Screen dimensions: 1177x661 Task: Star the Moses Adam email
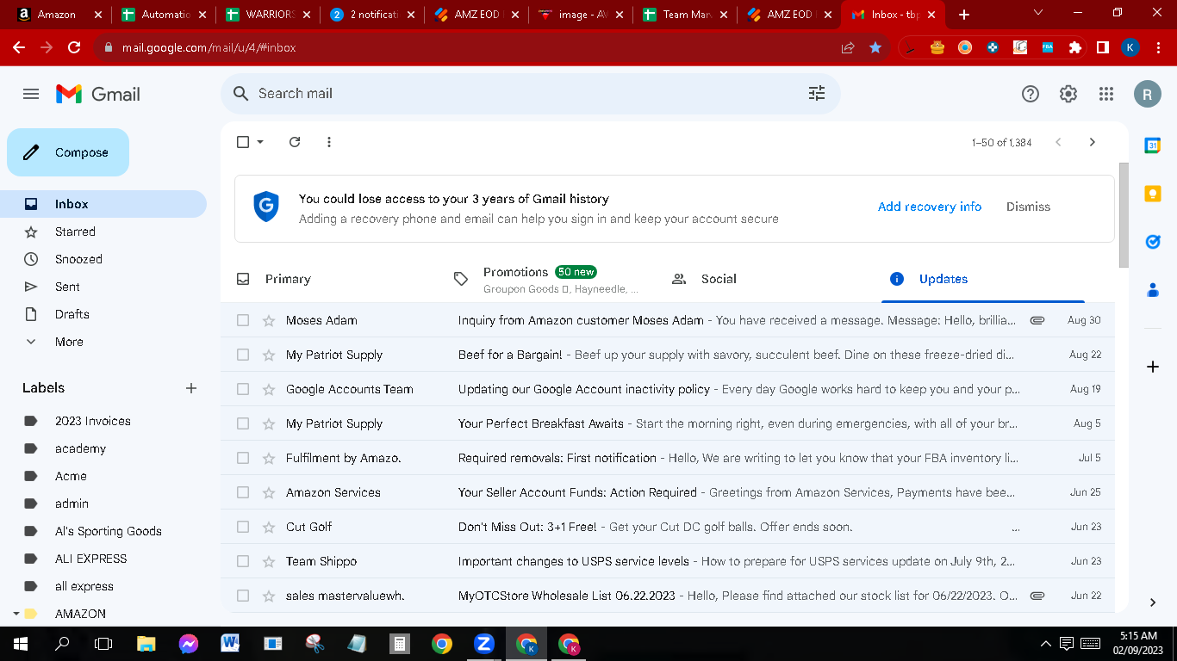tap(268, 320)
